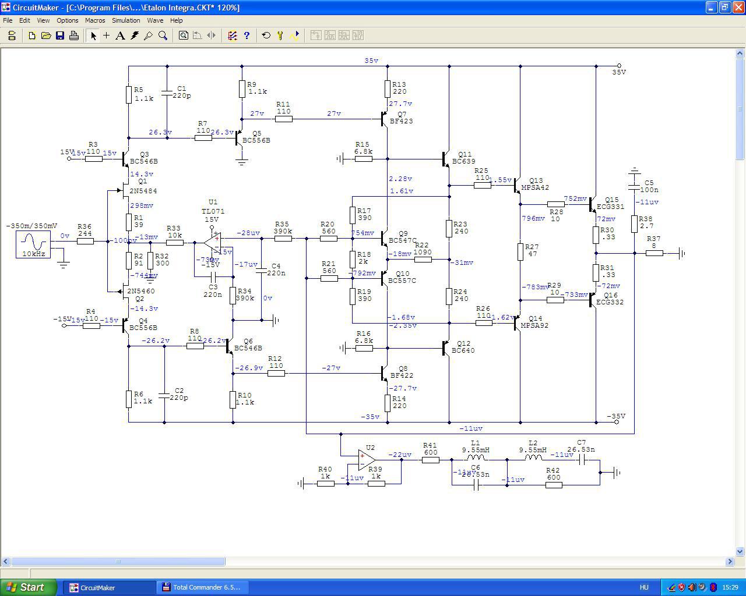Image resolution: width=746 pixels, height=596 pixels.
Task: Click the Q14 MPSA92 transistor label
Action: pos(534,322)
